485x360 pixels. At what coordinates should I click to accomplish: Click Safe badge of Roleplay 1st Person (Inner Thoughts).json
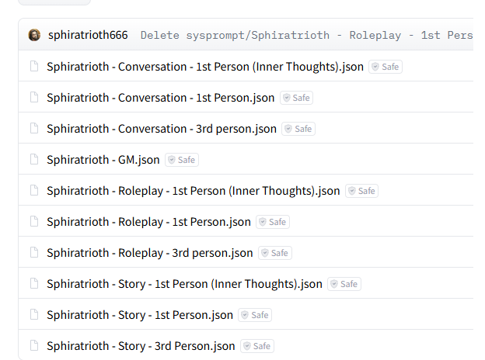(362, 191)
